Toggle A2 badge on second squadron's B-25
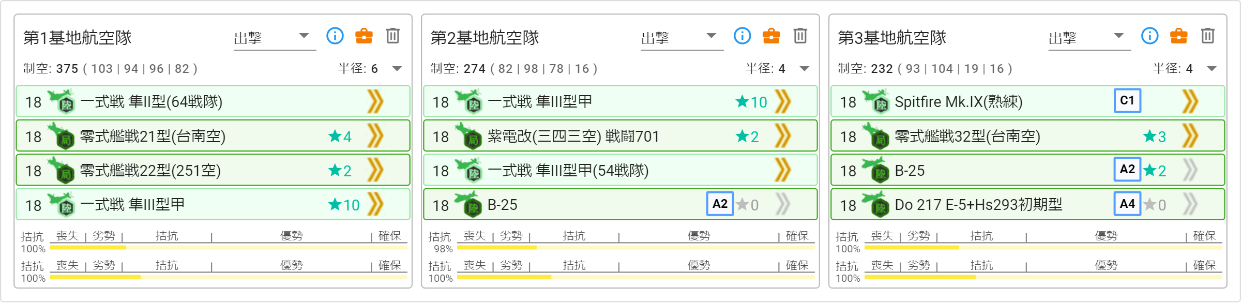 pyautogui.click(x=720, y=204)
